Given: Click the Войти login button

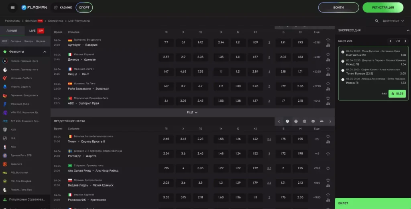Looking at the screenshot, I should [338, 8].
